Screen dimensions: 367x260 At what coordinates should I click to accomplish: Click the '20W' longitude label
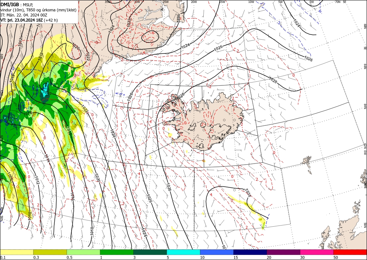tap(194, 2)
